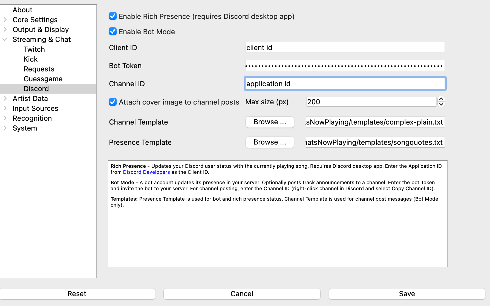Viewport: 490px width, 306px height.
Task: Open the Kick settings page
Action: 30,59
